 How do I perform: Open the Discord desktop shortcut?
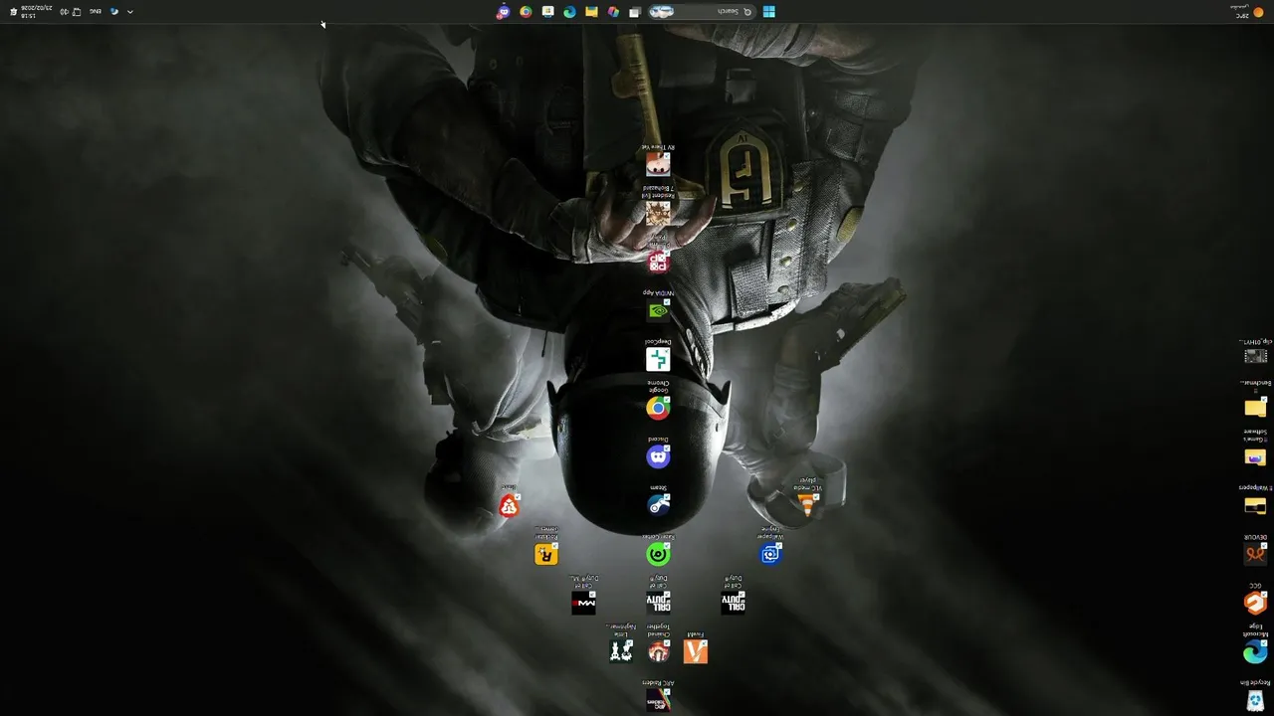pyautogui.click(x=658, y=453)
